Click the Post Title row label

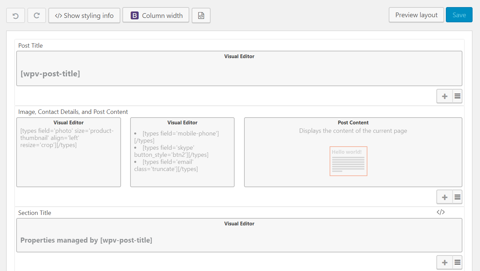[30, 46]
